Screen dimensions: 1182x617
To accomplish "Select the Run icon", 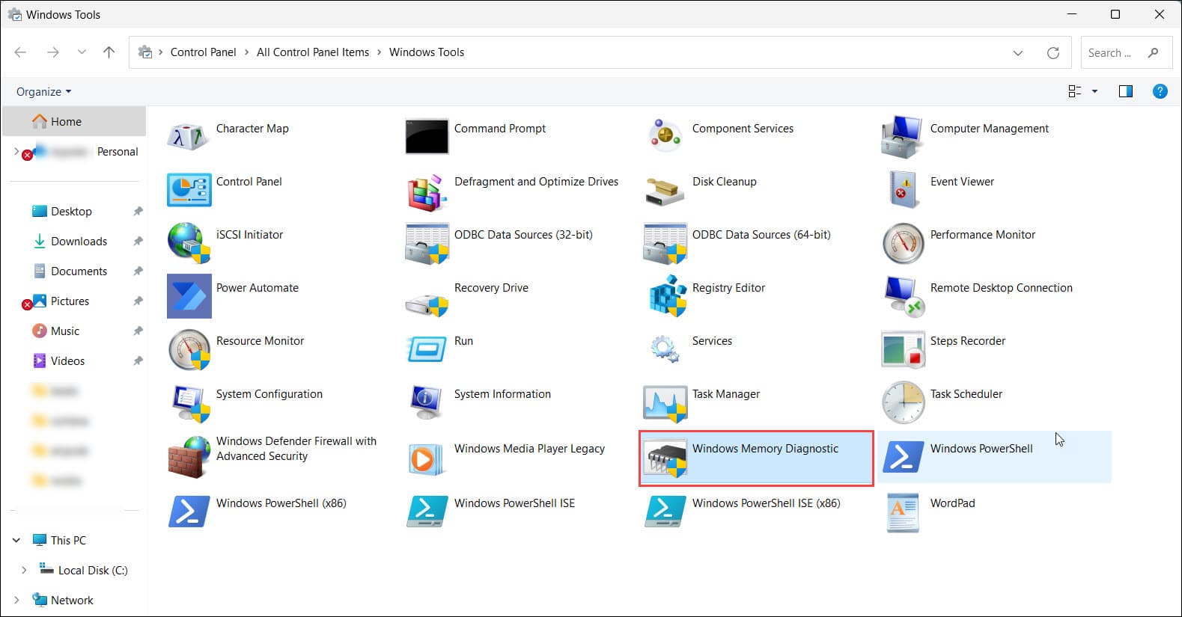I will tap(427, 349).
